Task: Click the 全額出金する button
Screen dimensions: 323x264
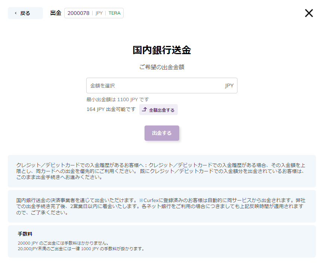Action: tap(158, 110)
